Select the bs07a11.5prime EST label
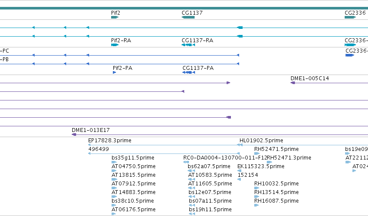 click(x=210, y=201)
